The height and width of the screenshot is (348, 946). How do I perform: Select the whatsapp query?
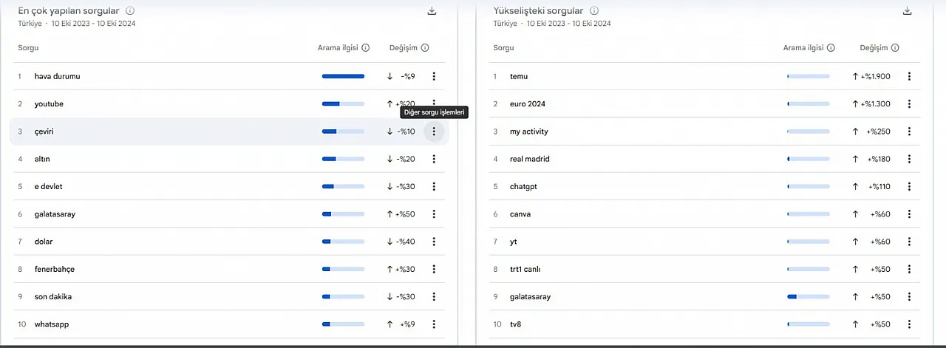pyautogui.click(x=52, y=324)
